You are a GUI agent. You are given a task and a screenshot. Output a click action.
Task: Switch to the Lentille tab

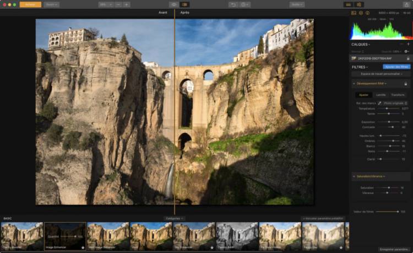click(381, 95)
